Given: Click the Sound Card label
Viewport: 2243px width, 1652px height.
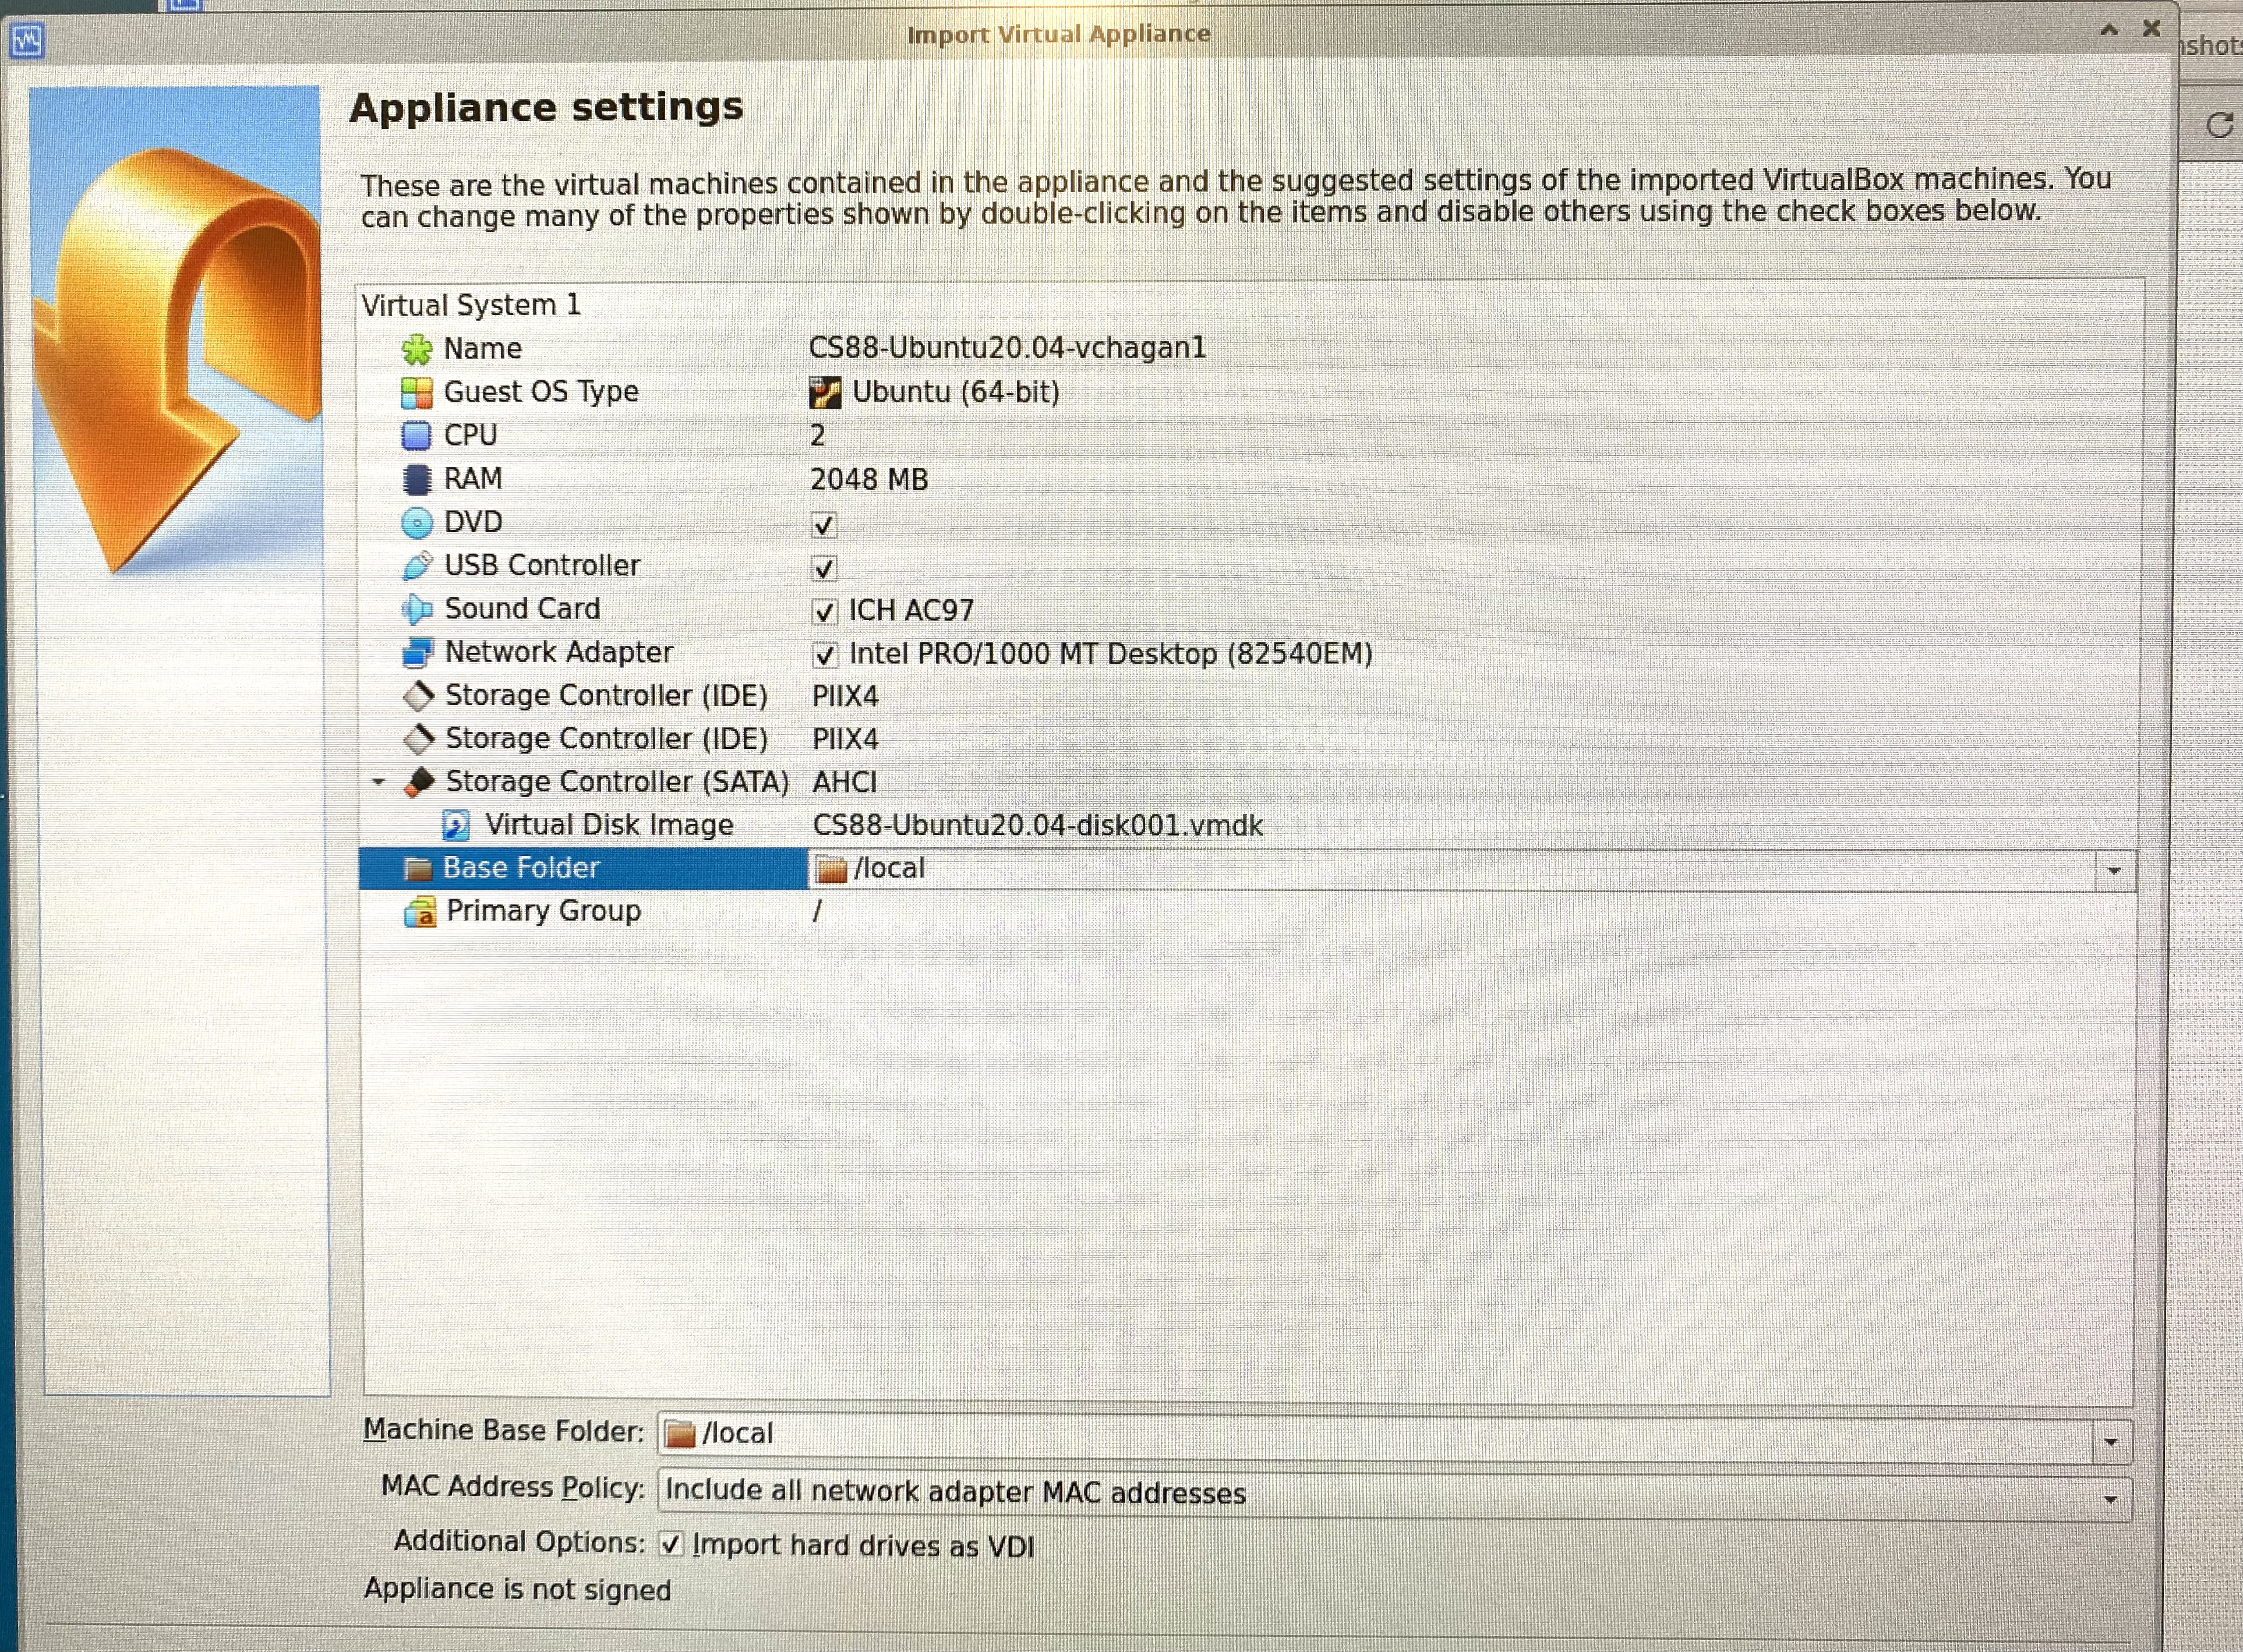Looking at the screenshot, I should pos(522,609).
